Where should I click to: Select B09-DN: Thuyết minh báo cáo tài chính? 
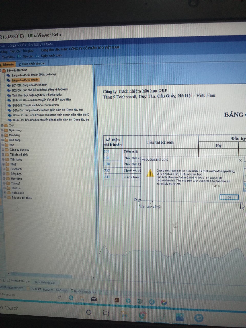coord(36,105)
